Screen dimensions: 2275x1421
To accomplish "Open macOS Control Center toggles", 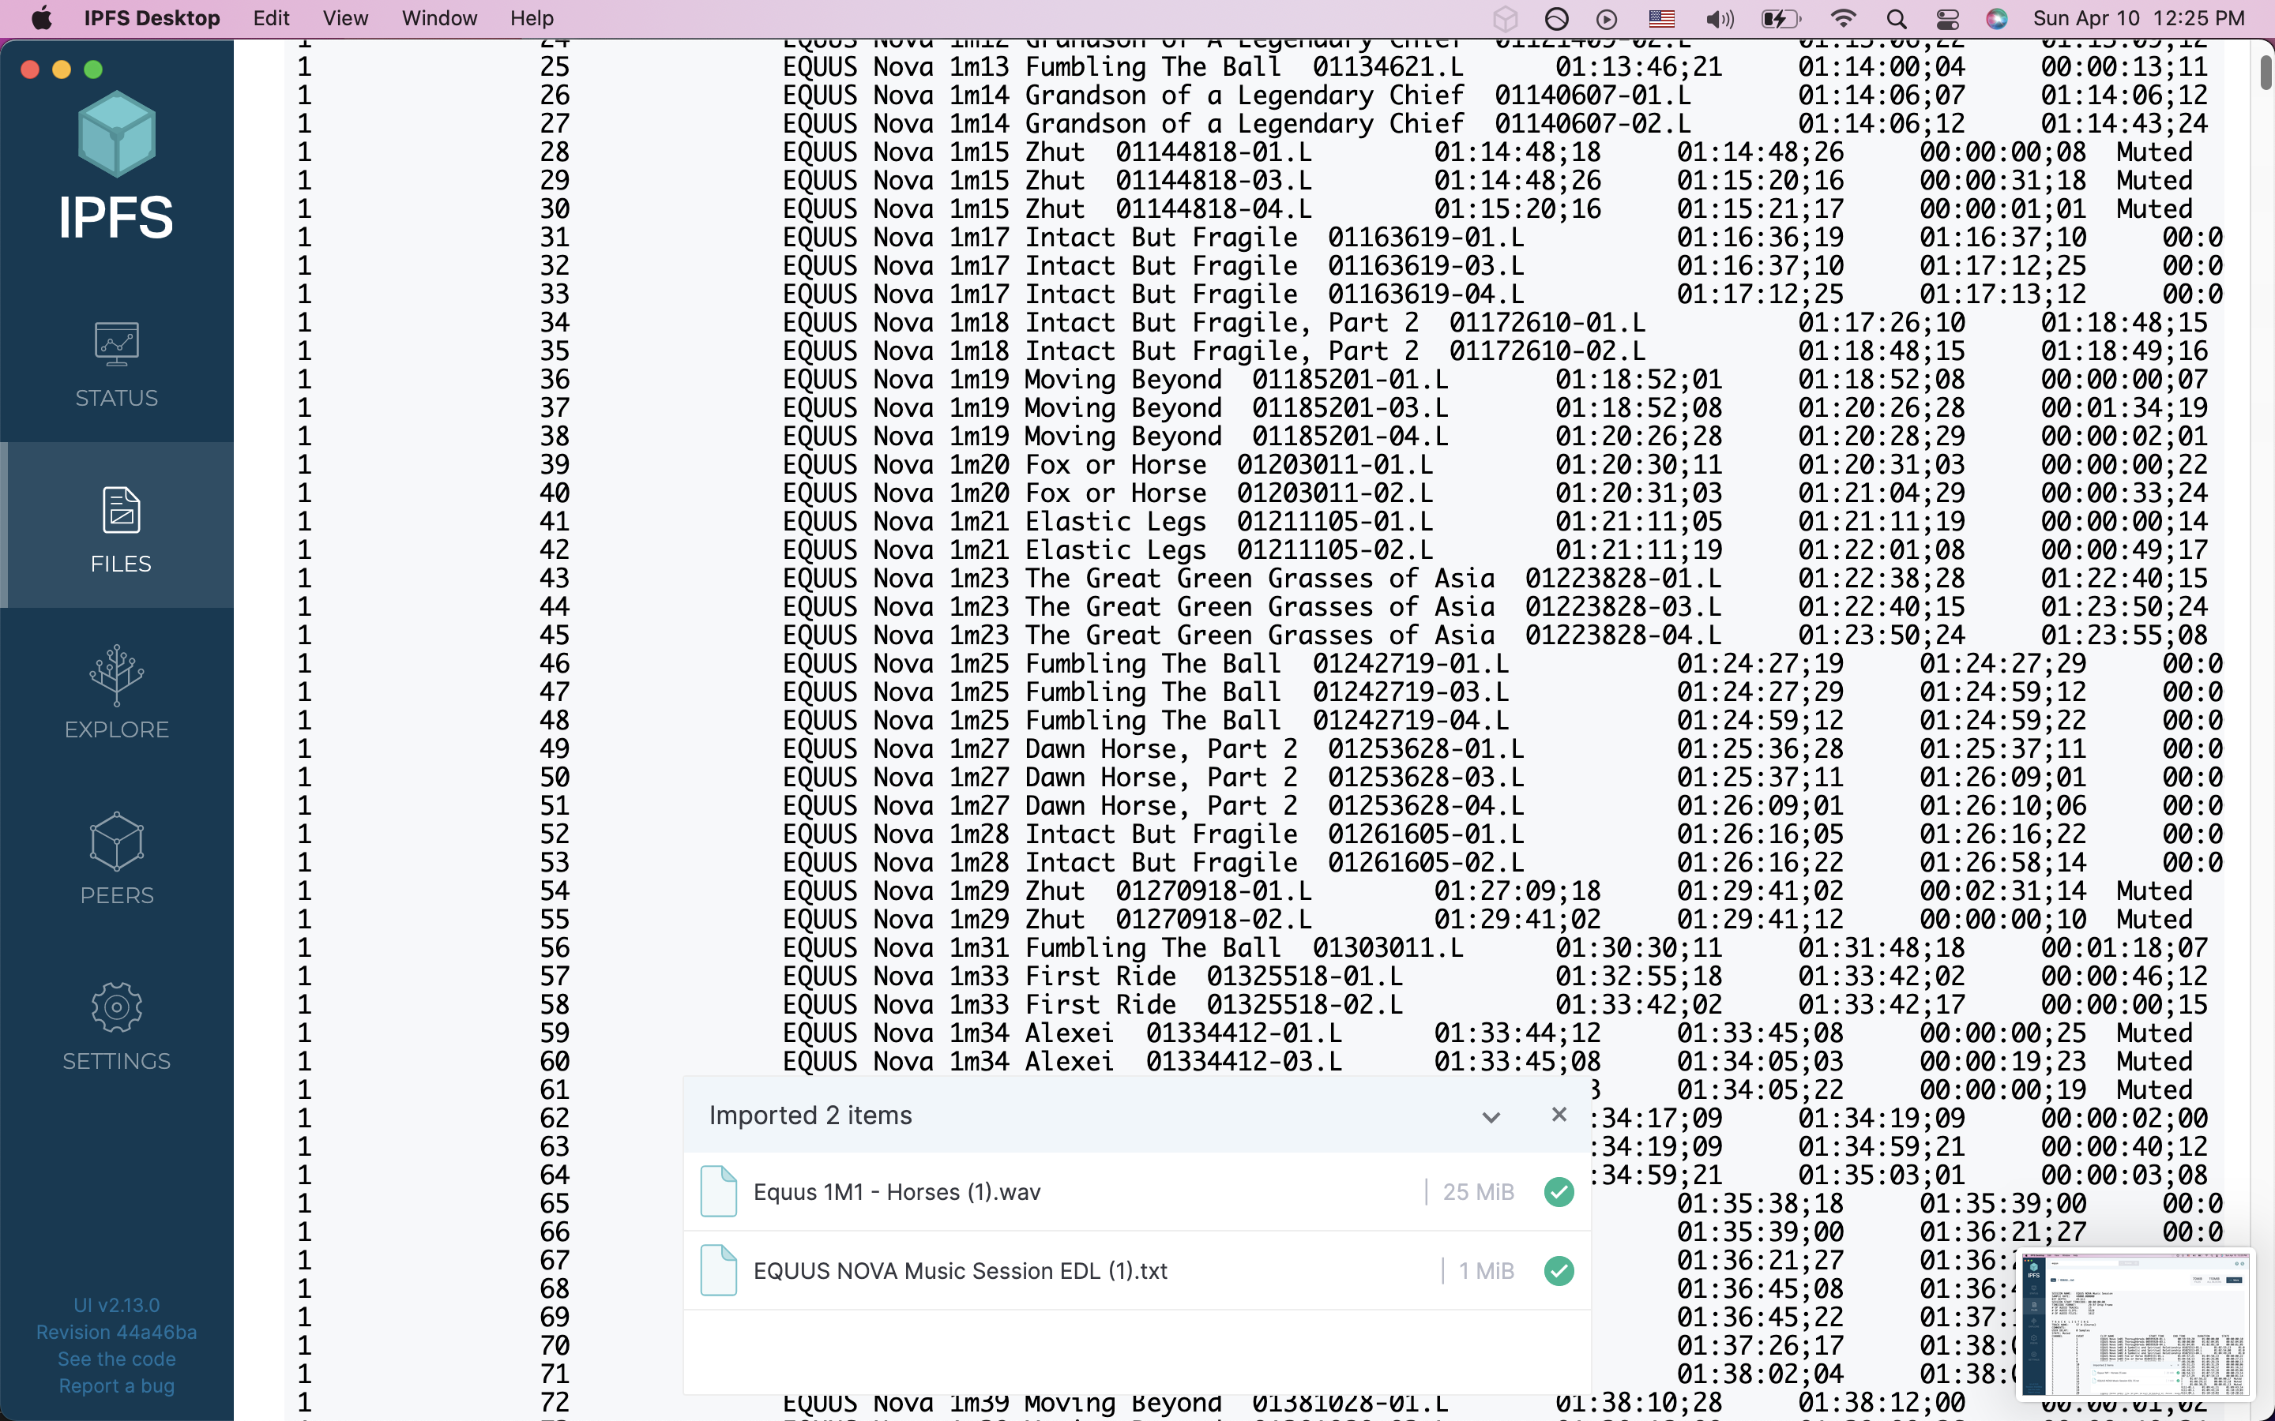I will pos(1948,19).
